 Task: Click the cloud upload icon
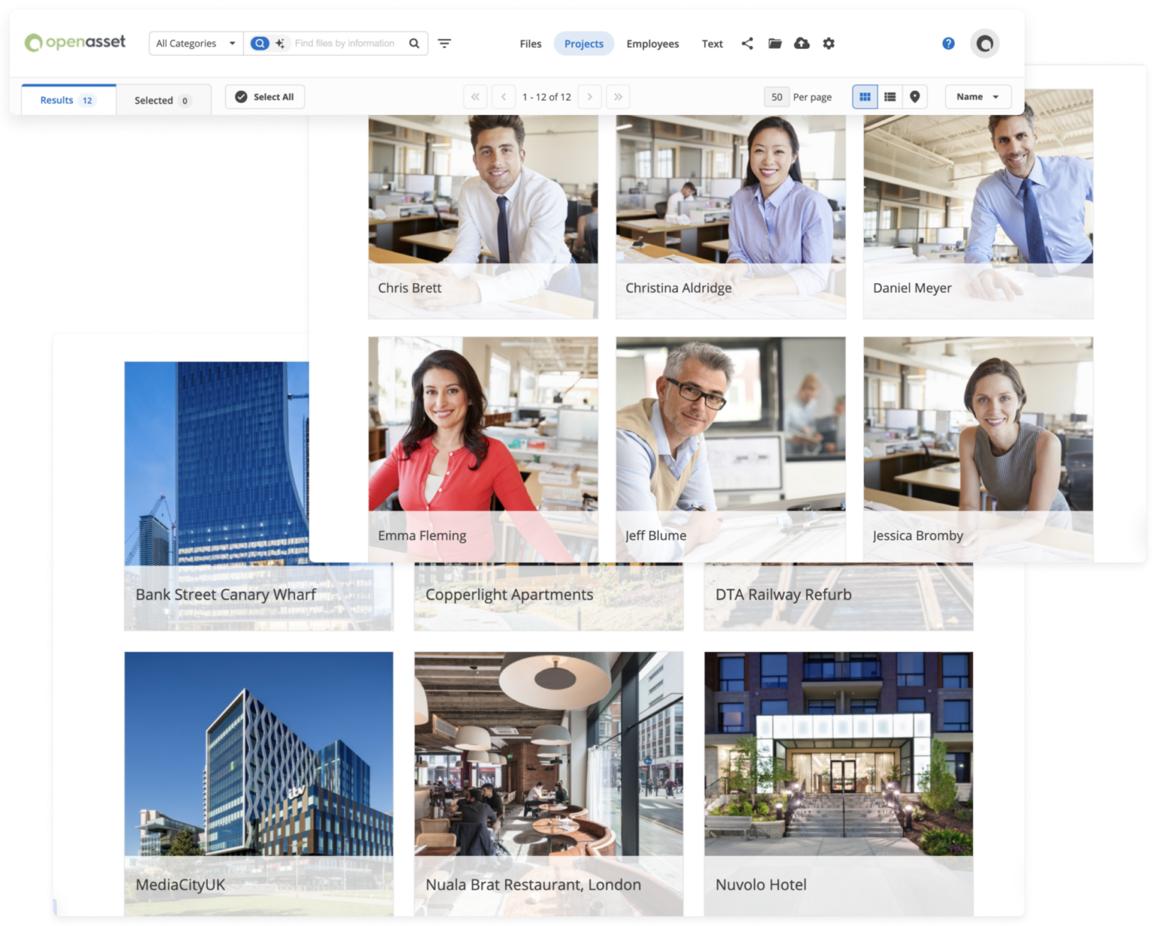coord(802,44)
